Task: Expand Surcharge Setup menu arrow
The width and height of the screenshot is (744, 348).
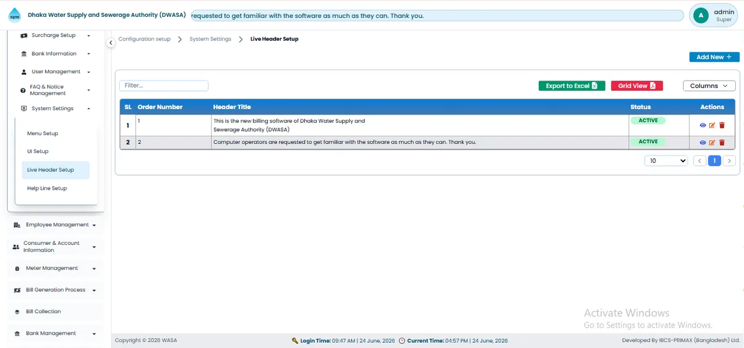Action: click(x=89, y=36)
